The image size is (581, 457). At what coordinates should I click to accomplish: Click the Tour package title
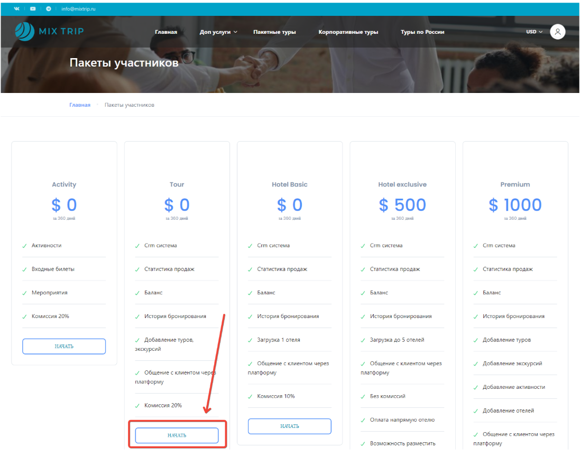[x=177, y=184]
